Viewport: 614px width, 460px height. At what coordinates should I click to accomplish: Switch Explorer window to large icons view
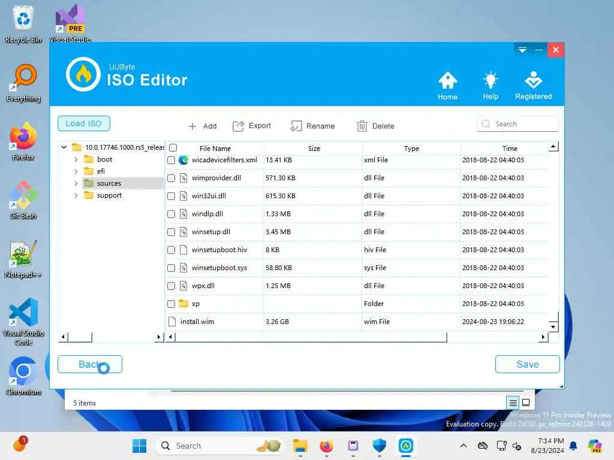point(526,402)
